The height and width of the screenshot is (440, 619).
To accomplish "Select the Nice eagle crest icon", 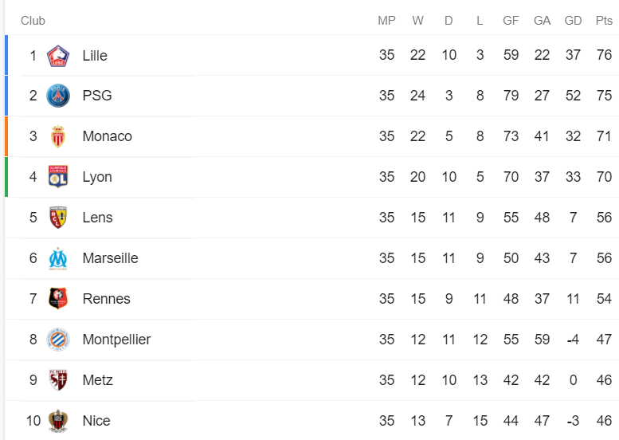I will coord(58,421).
